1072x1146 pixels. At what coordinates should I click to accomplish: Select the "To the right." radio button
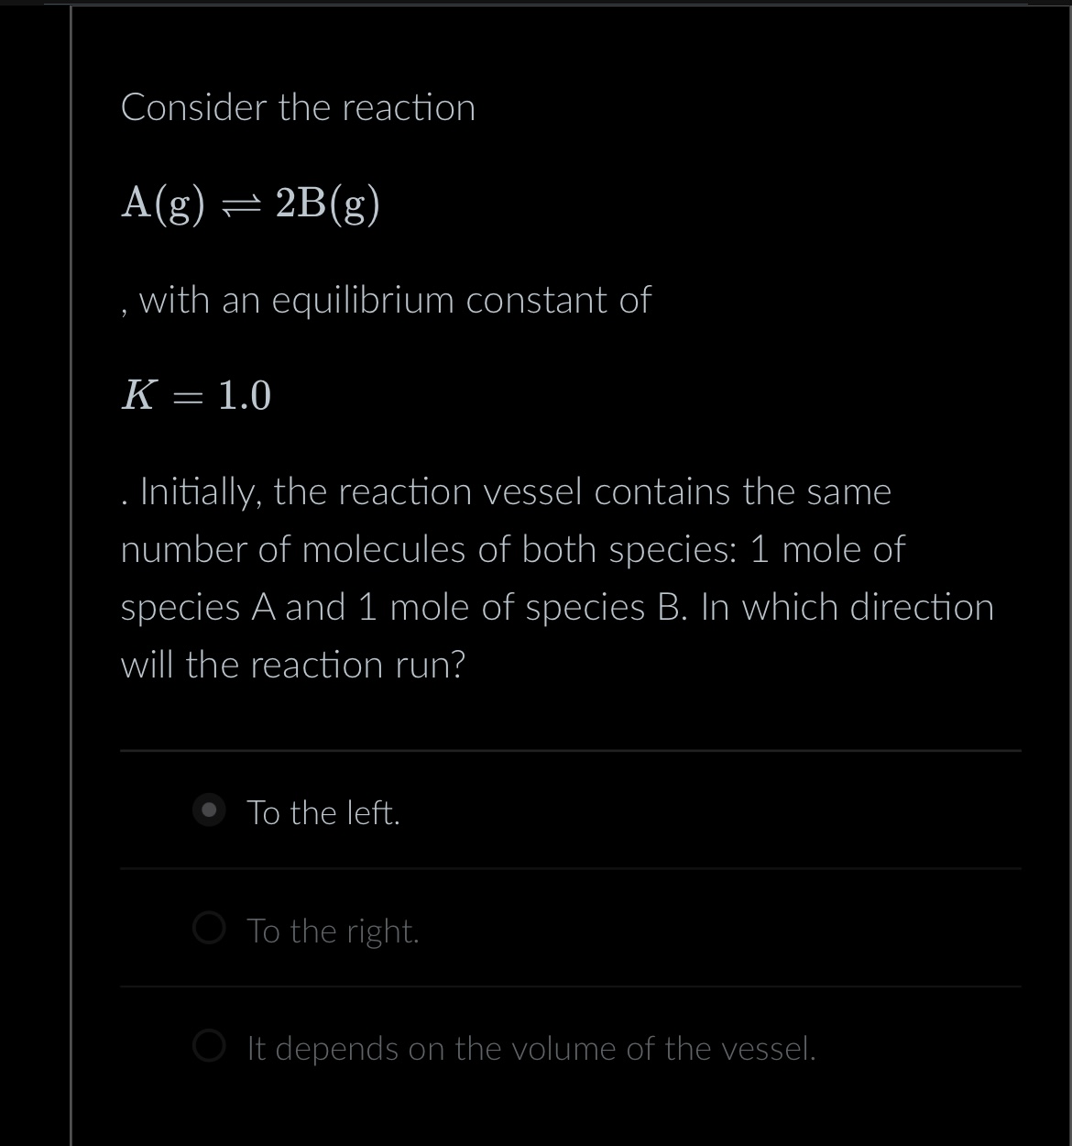click(x=209, y=929)
